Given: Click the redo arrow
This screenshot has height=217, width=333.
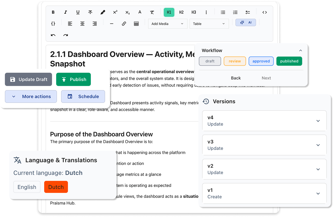Looking at the screenshot, I should 66,35.
